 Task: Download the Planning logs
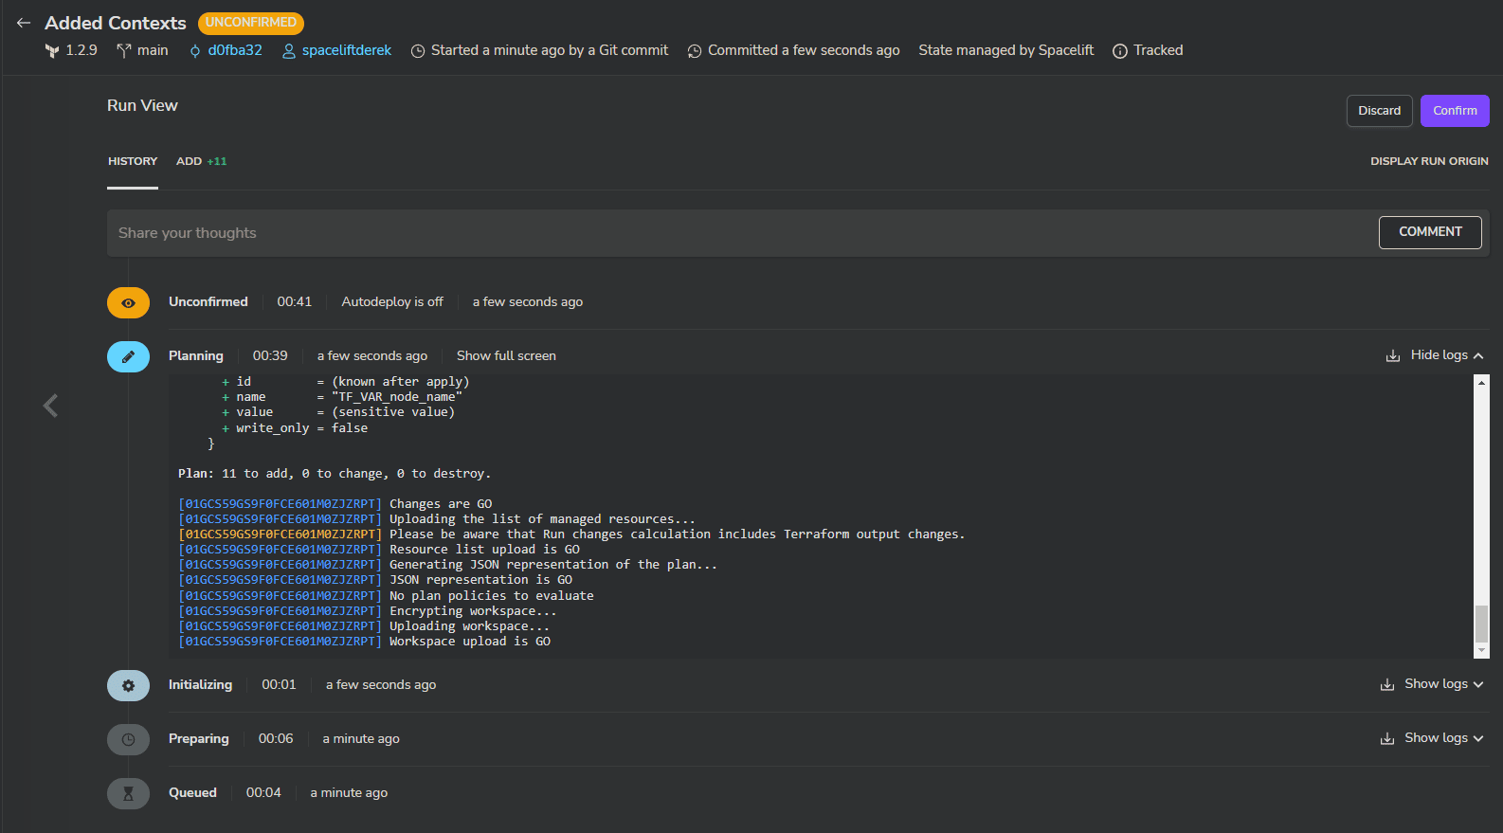(1393, 356)
